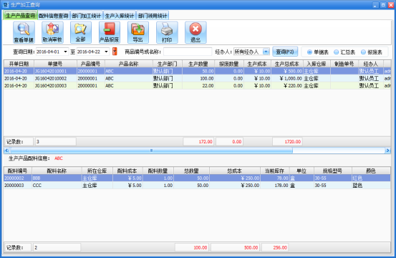
Task: Expand the 经办人 handler combo box
Action: point(266,52)
